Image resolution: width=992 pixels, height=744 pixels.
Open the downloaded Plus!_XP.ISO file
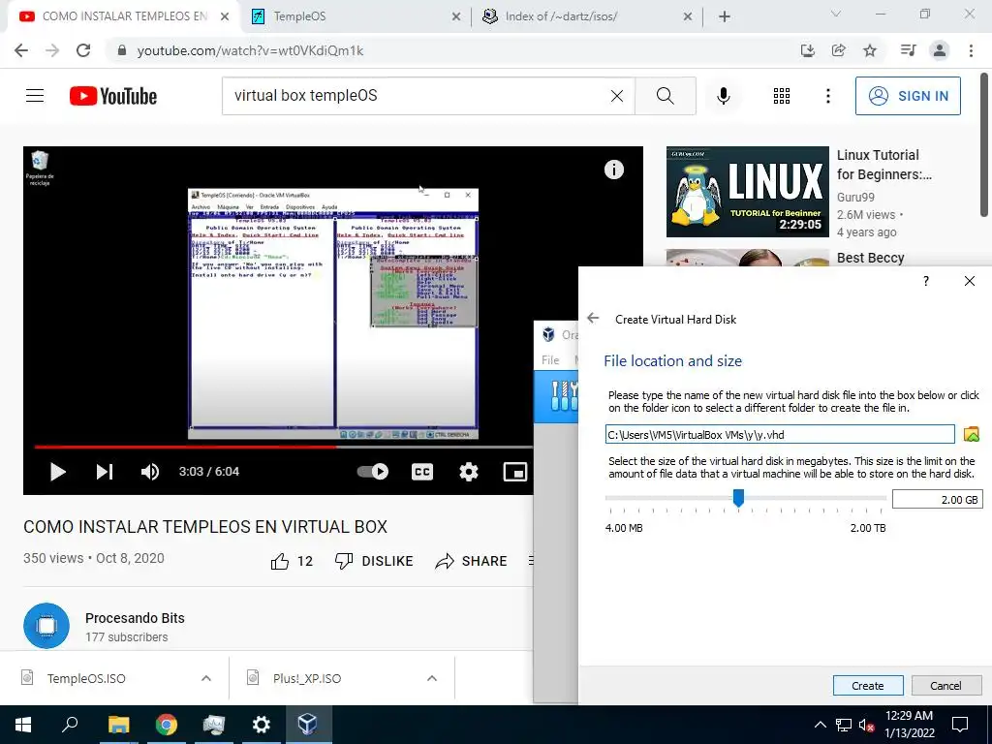307,678
